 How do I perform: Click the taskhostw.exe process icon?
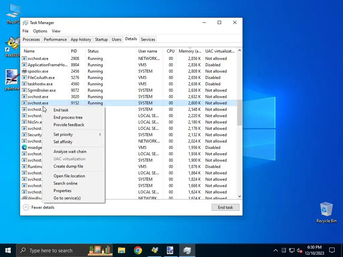pos(24,84)
